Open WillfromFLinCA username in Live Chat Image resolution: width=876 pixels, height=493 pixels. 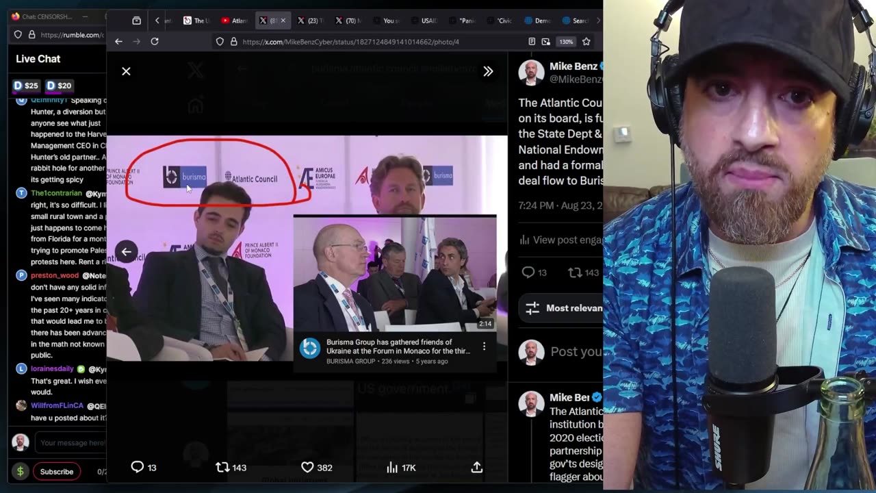(x=57, y=405)
